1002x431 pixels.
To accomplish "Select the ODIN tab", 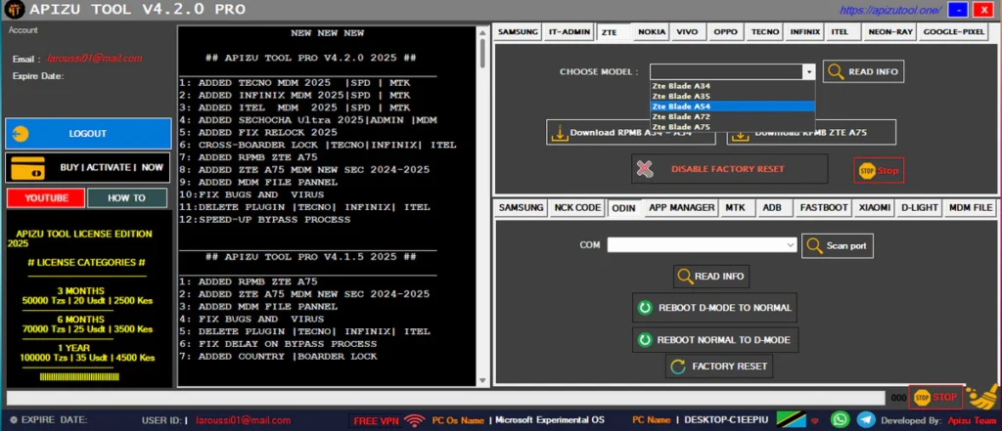I will (x=623, y=207).
